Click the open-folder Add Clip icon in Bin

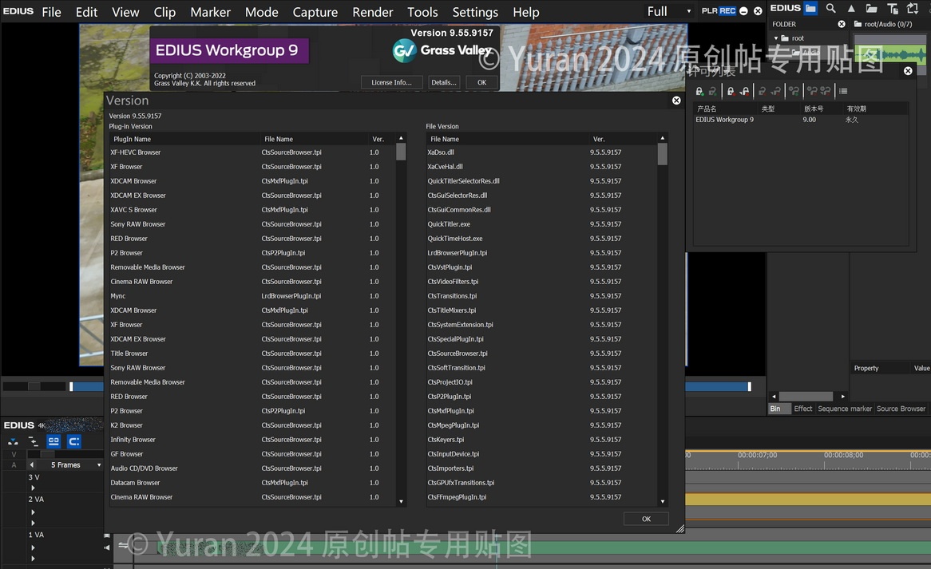(871, 8)
